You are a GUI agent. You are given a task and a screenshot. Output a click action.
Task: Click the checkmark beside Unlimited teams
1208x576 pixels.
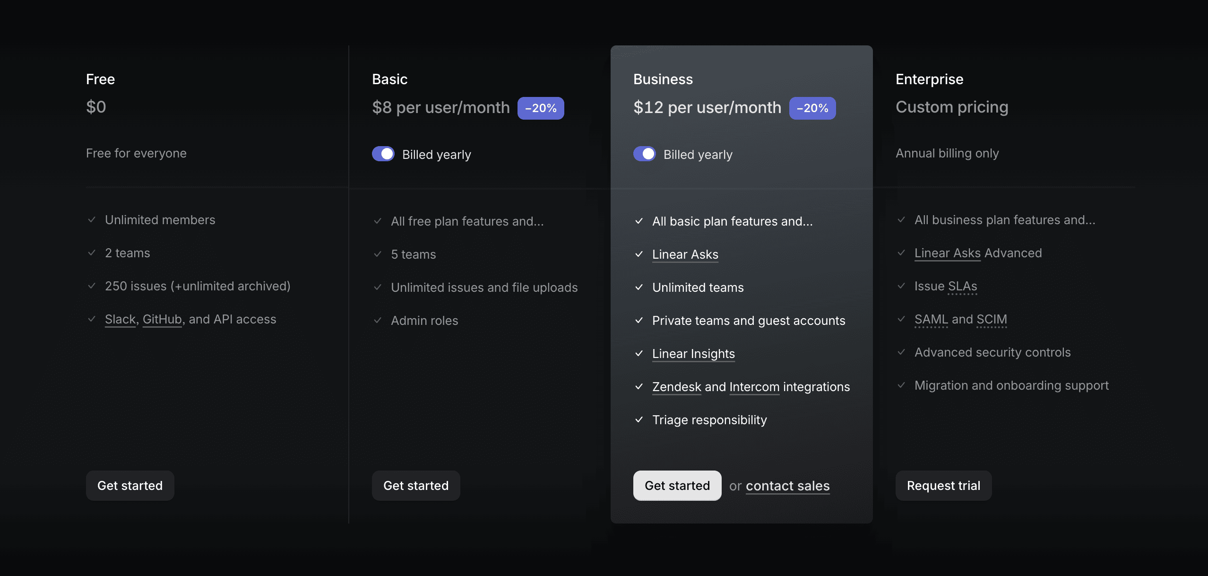pyautogui.click(x=639, y=288)
